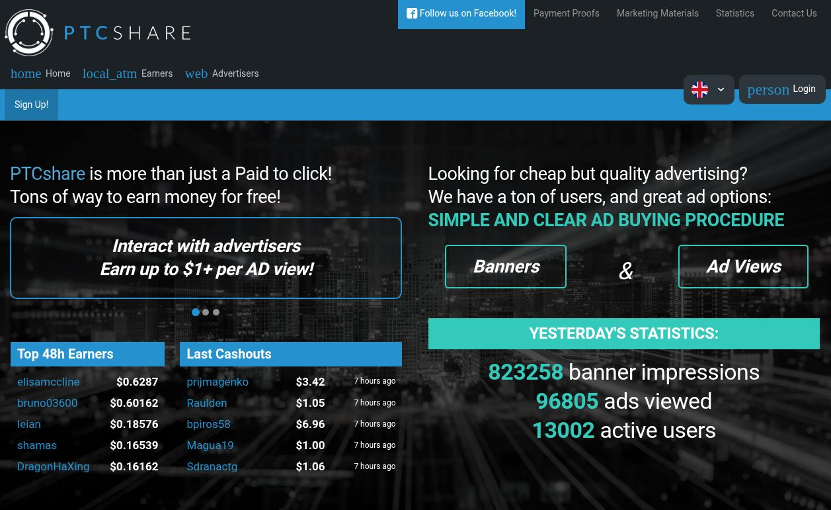Screen dimensions: 831x510
Task: Click the $6.96 cashout amount
Action: (x=311, y=424)
